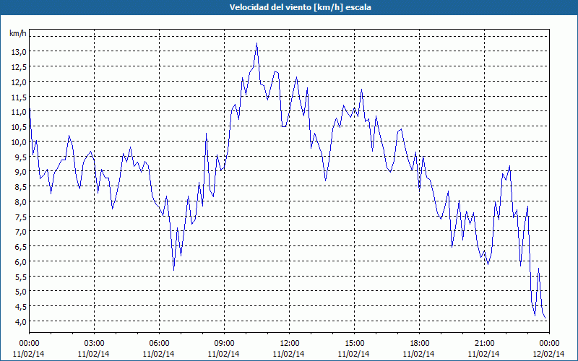Click the 10,5 y-axis value
Image resolution: width=578 pixels, height=361 pixels.
coord(19,127)
